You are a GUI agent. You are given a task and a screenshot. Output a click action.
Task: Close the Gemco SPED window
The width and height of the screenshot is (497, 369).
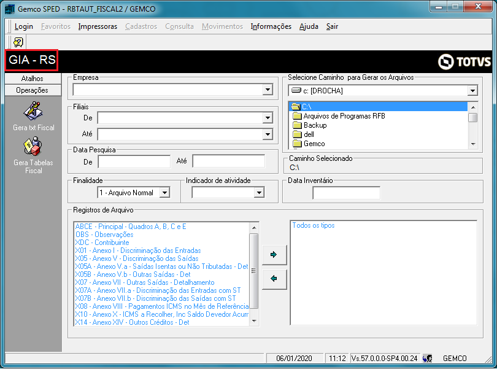click(479, 7)
